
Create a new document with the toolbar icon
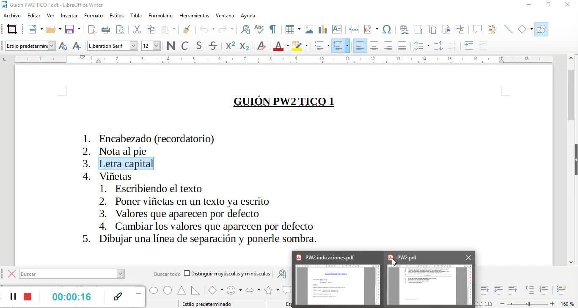tap(32, 29)
